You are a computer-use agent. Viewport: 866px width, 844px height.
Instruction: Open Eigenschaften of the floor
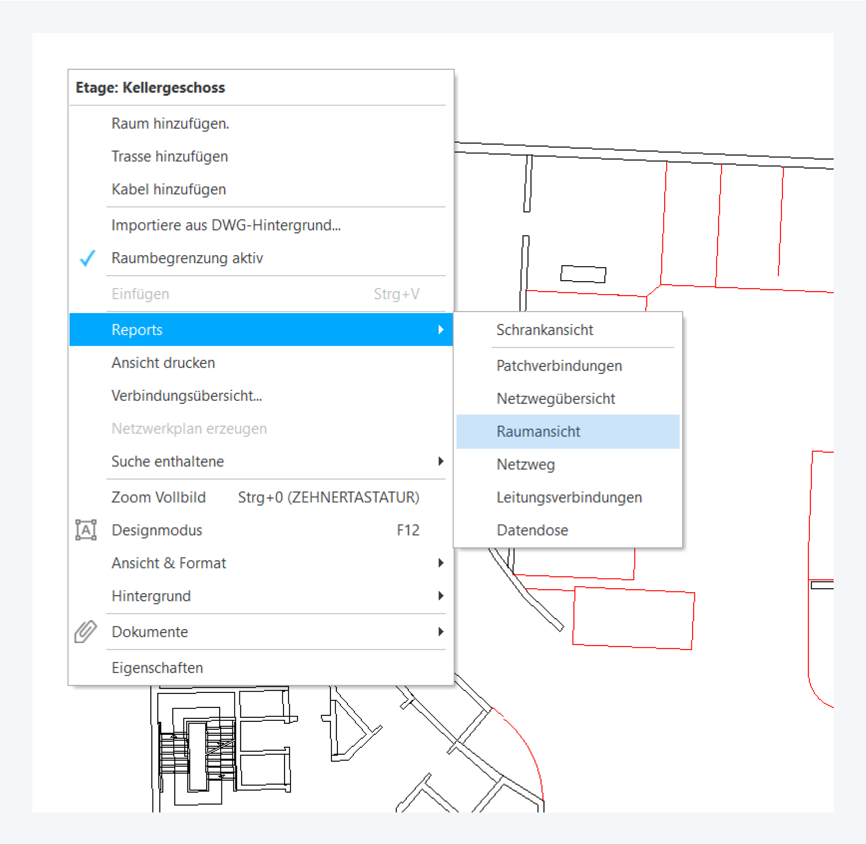click(x=157, y=668)
